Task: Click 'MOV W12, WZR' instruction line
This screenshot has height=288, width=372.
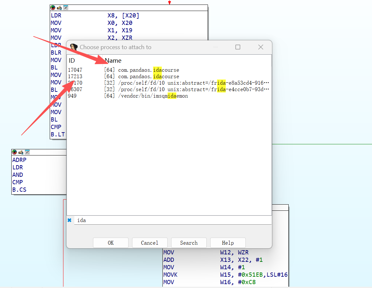Action: click(x=206, y=252)
